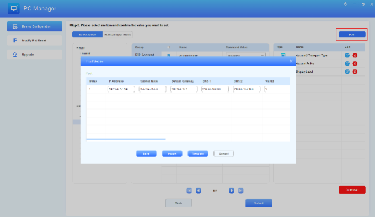
Task: Toggle the SIP Account row checkbox
Action: pos(169,55)
